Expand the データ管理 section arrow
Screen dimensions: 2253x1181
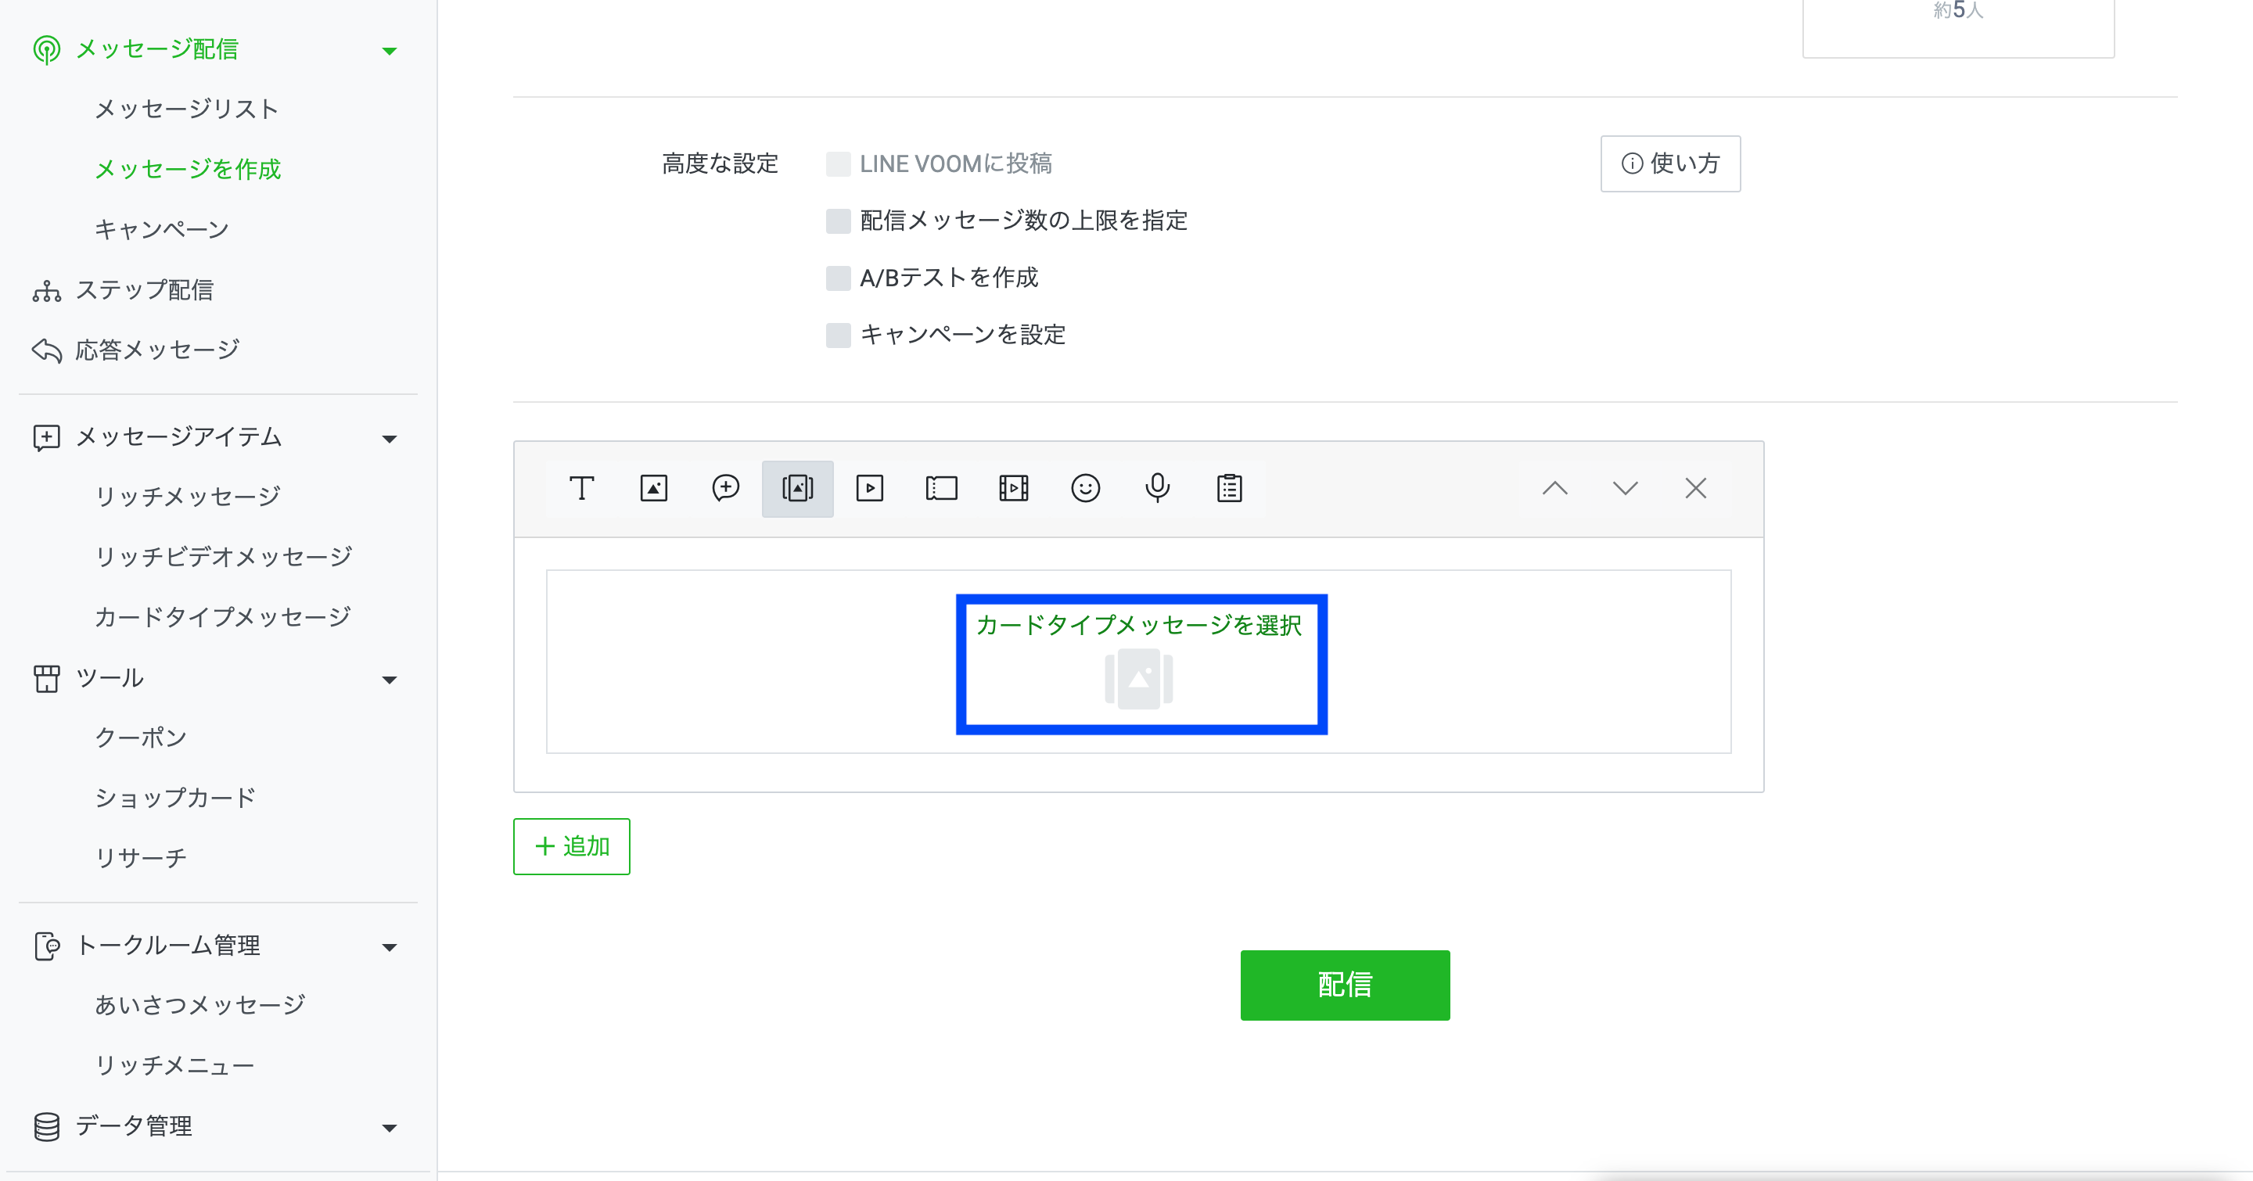(x=390, y=1127)
